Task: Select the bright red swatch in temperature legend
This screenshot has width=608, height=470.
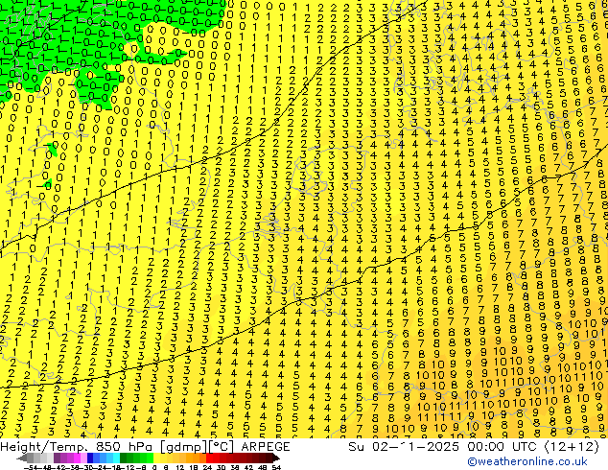Action: pyautogui.click(x=209, y=458)
